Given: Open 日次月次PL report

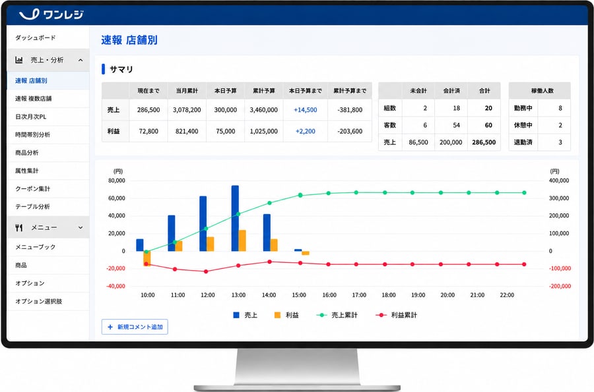Looking at the screenshot, I should click(48, 117).
